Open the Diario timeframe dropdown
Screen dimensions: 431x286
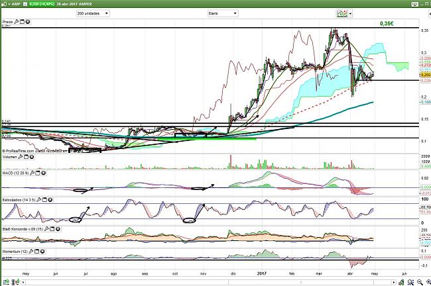click(x=223, y=13)
